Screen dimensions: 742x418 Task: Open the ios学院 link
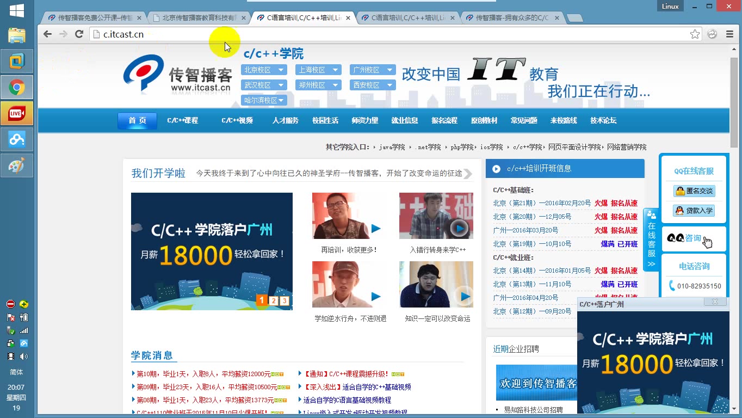point(491,147)
